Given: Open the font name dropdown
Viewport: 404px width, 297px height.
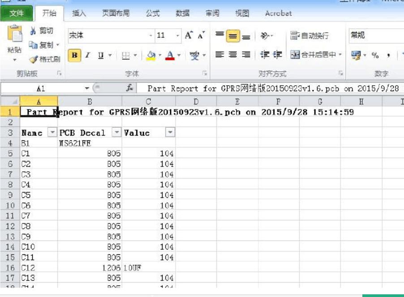Looking at the screenshot, I should (x=151, y=35).
